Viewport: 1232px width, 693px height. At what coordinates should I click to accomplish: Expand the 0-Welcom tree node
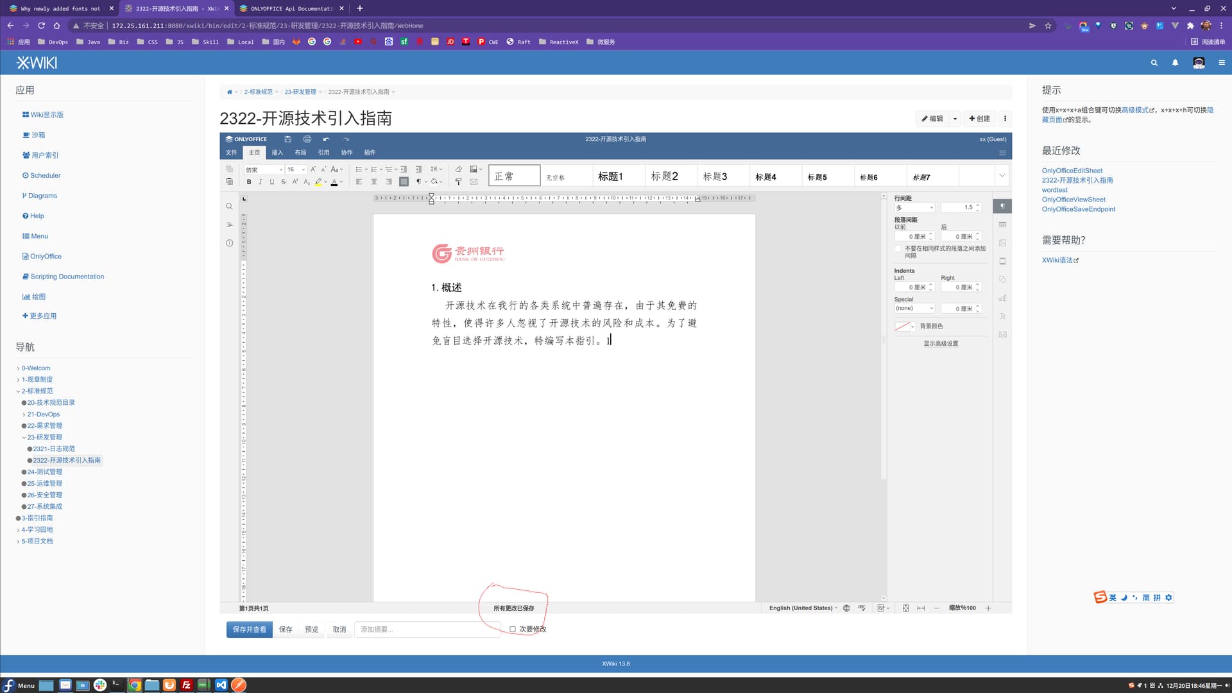tap(18, 368)
